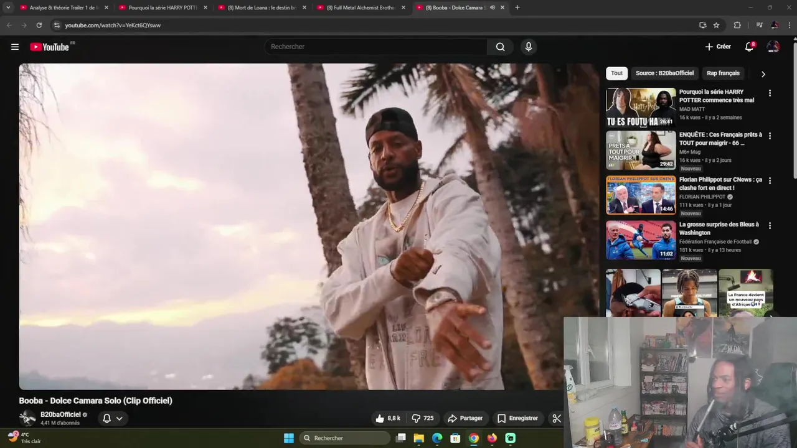Screen dimensions: 797x448
Task: Switch to the Pourquoi la série HARRY POTTER tab
Action: pos(163,7)
